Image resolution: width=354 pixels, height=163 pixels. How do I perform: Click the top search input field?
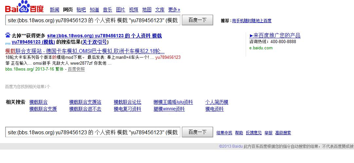coord(93,20)
